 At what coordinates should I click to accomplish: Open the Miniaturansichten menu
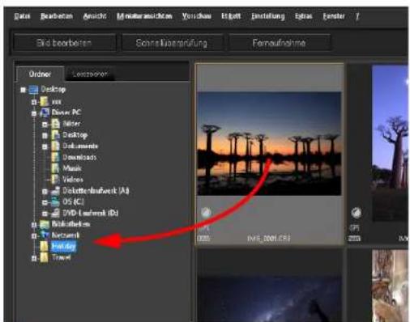pos(144,16)
